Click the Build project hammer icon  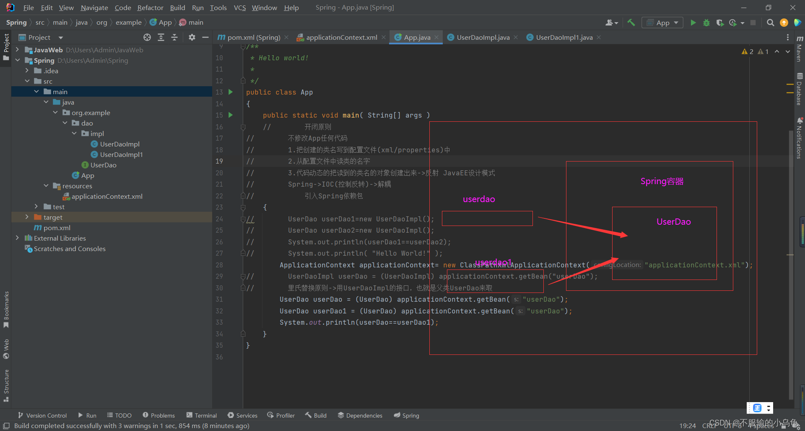(631, 23)
